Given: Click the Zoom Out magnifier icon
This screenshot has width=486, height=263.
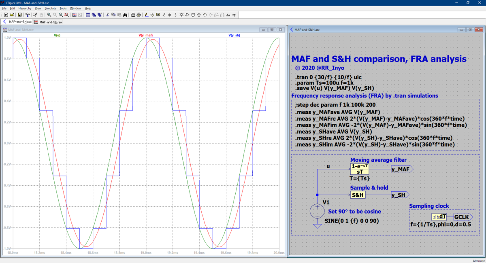Looking at the screenshot, I should [x=60, y=15].
